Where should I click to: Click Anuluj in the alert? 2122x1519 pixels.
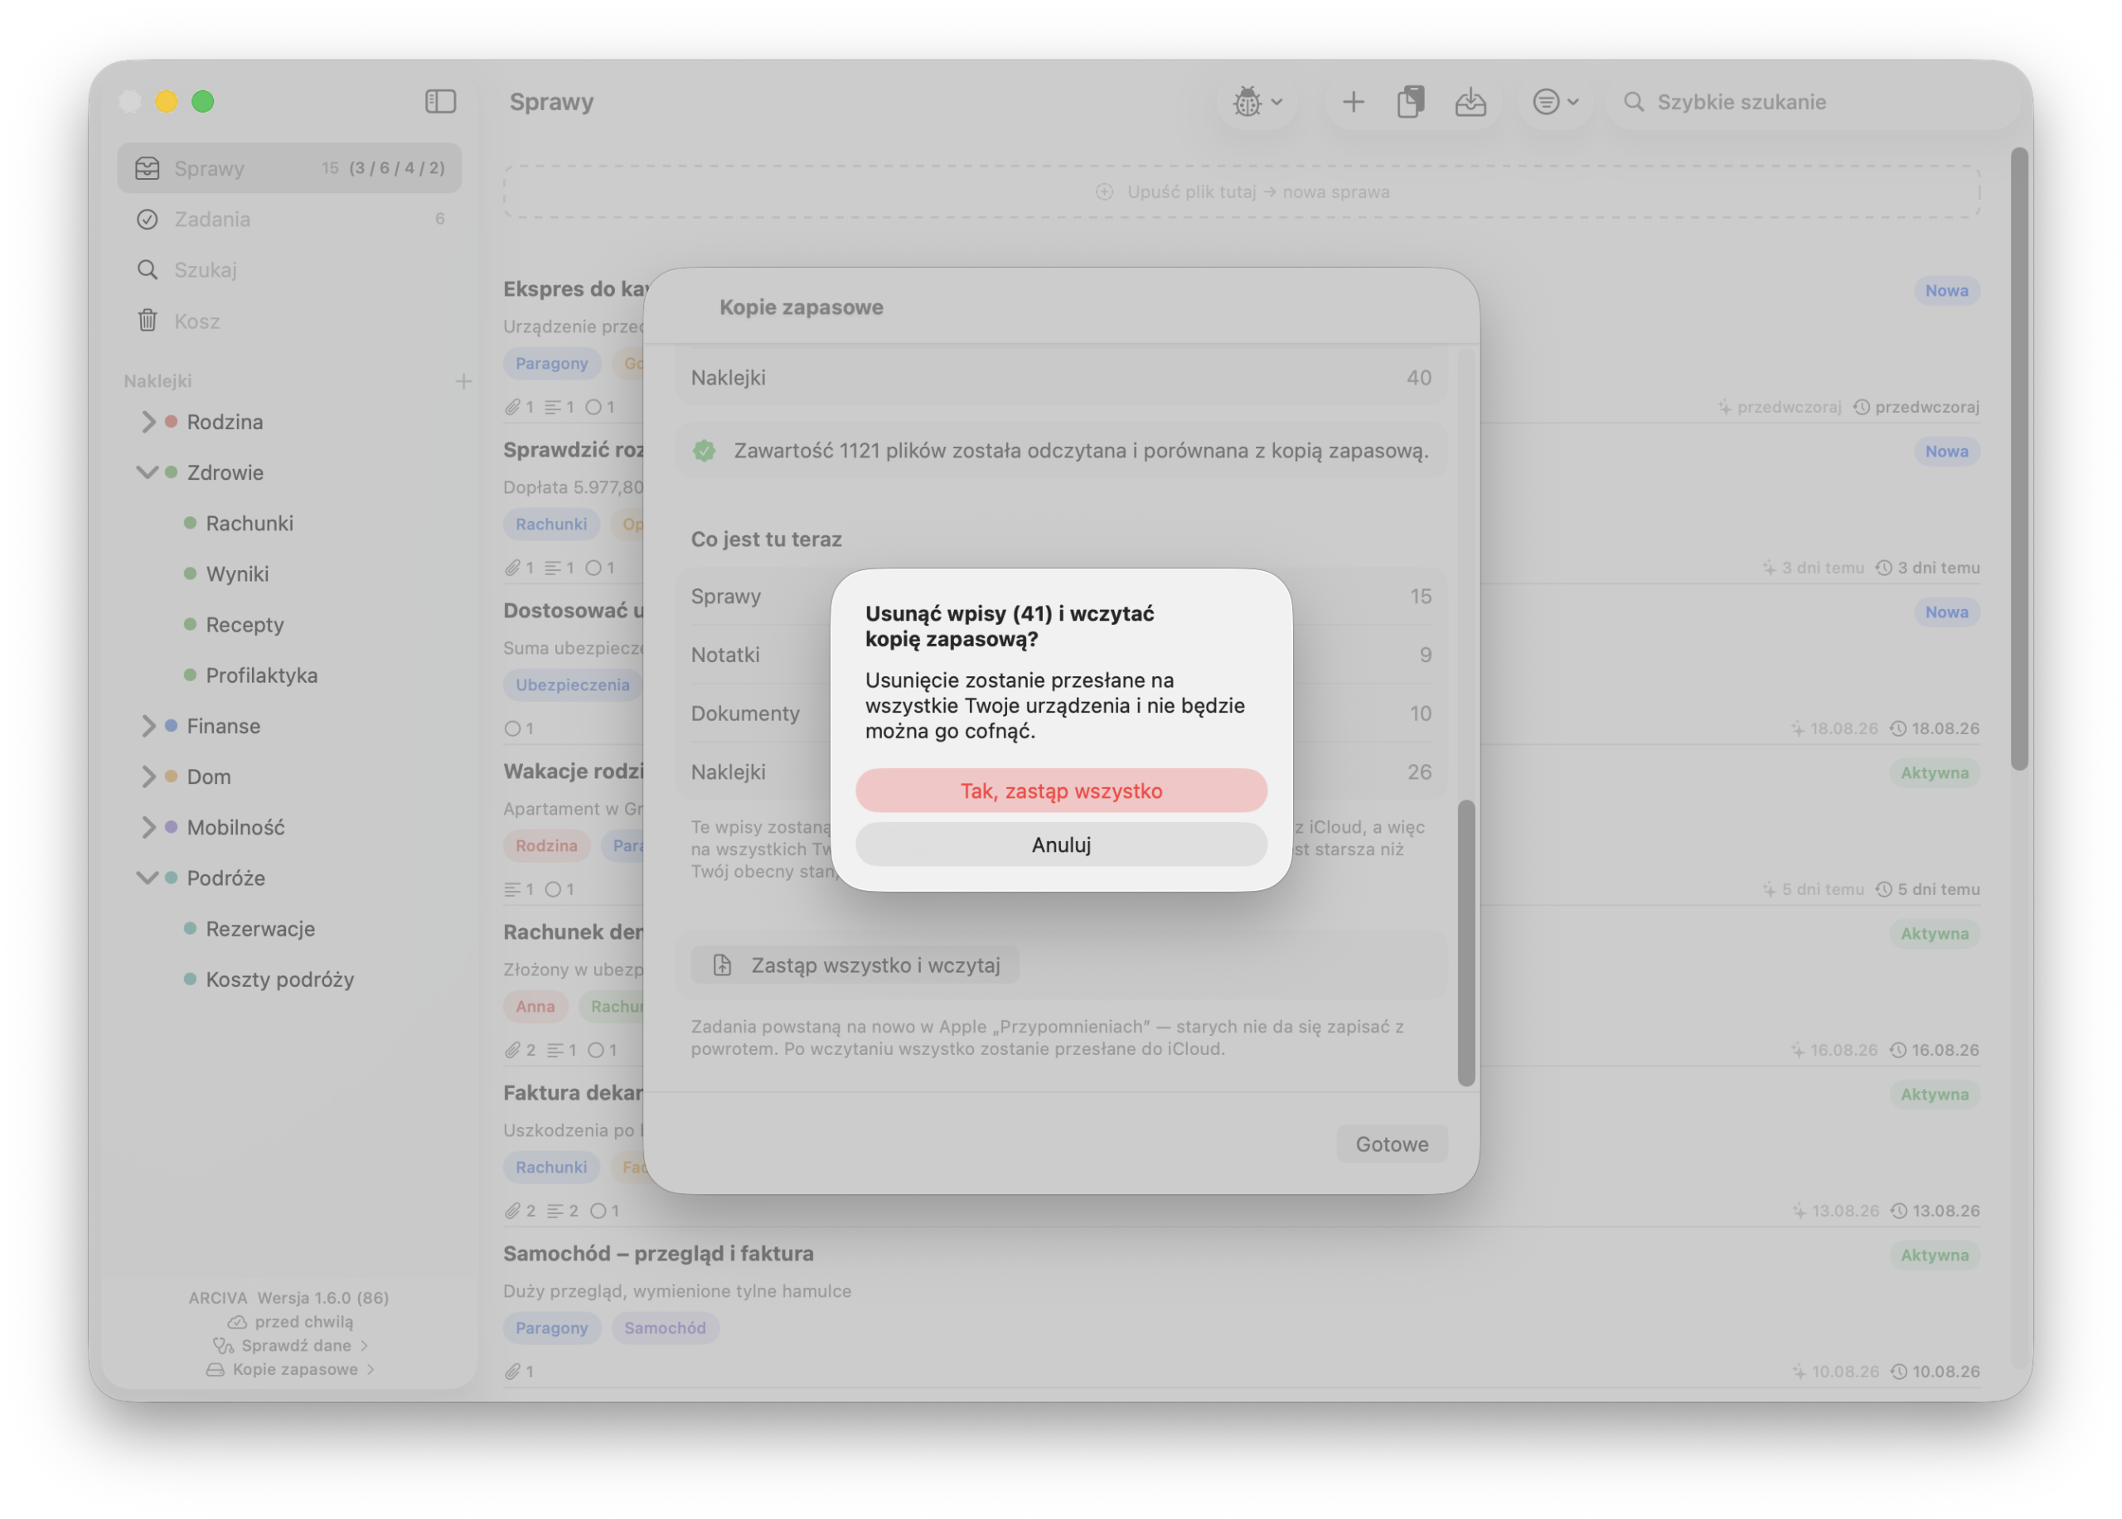pos(1060,844)
